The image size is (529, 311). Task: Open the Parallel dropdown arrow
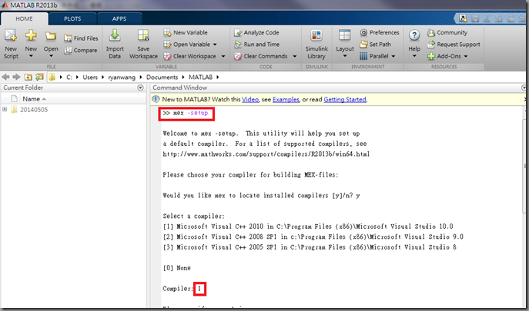pos(393,56)
